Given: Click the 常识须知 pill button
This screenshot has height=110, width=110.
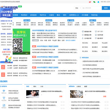Looking at the screenshot, I should (85, 43).
